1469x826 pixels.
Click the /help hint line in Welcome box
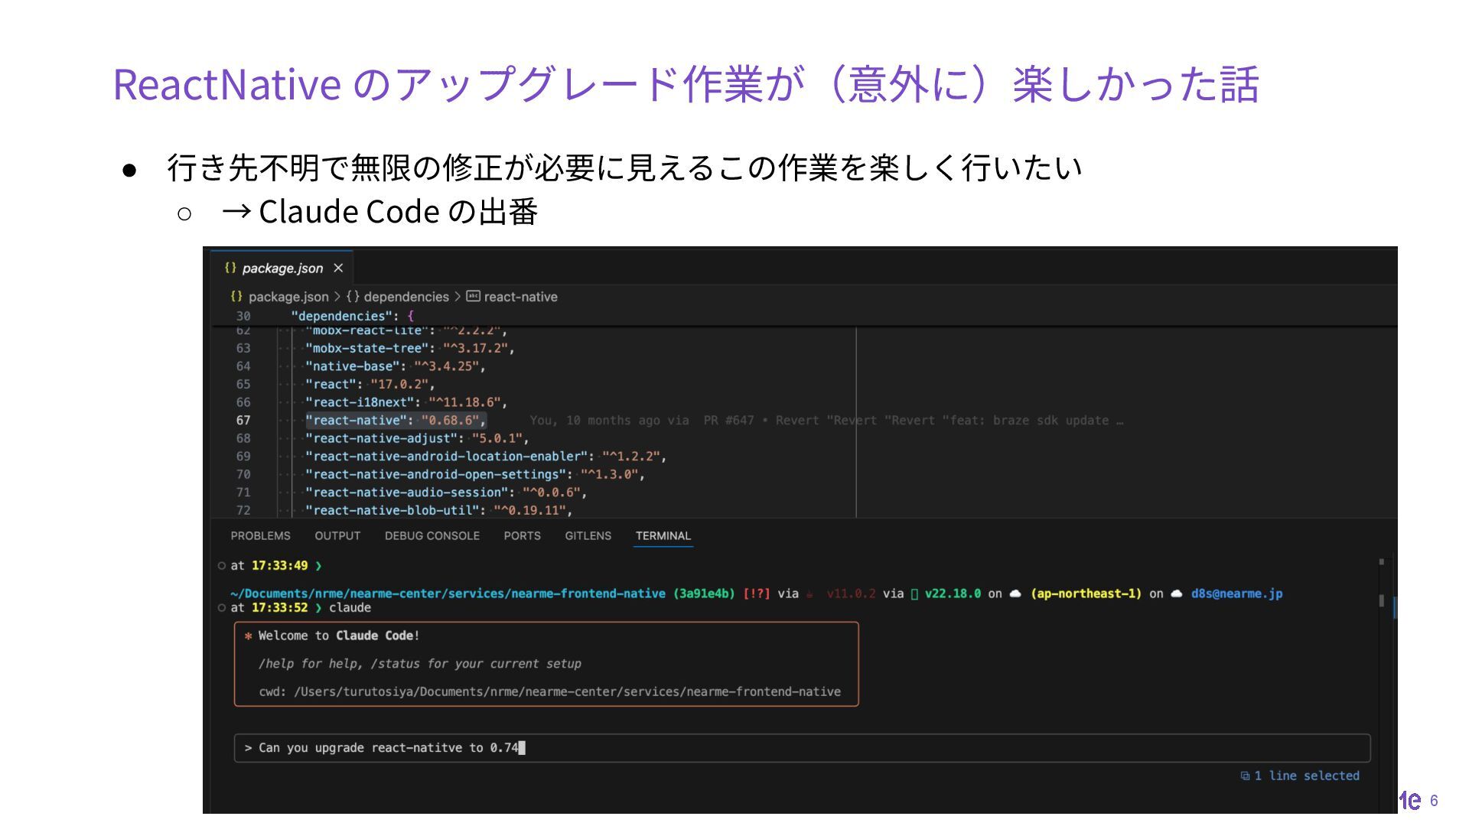click(x=420, y=664)
